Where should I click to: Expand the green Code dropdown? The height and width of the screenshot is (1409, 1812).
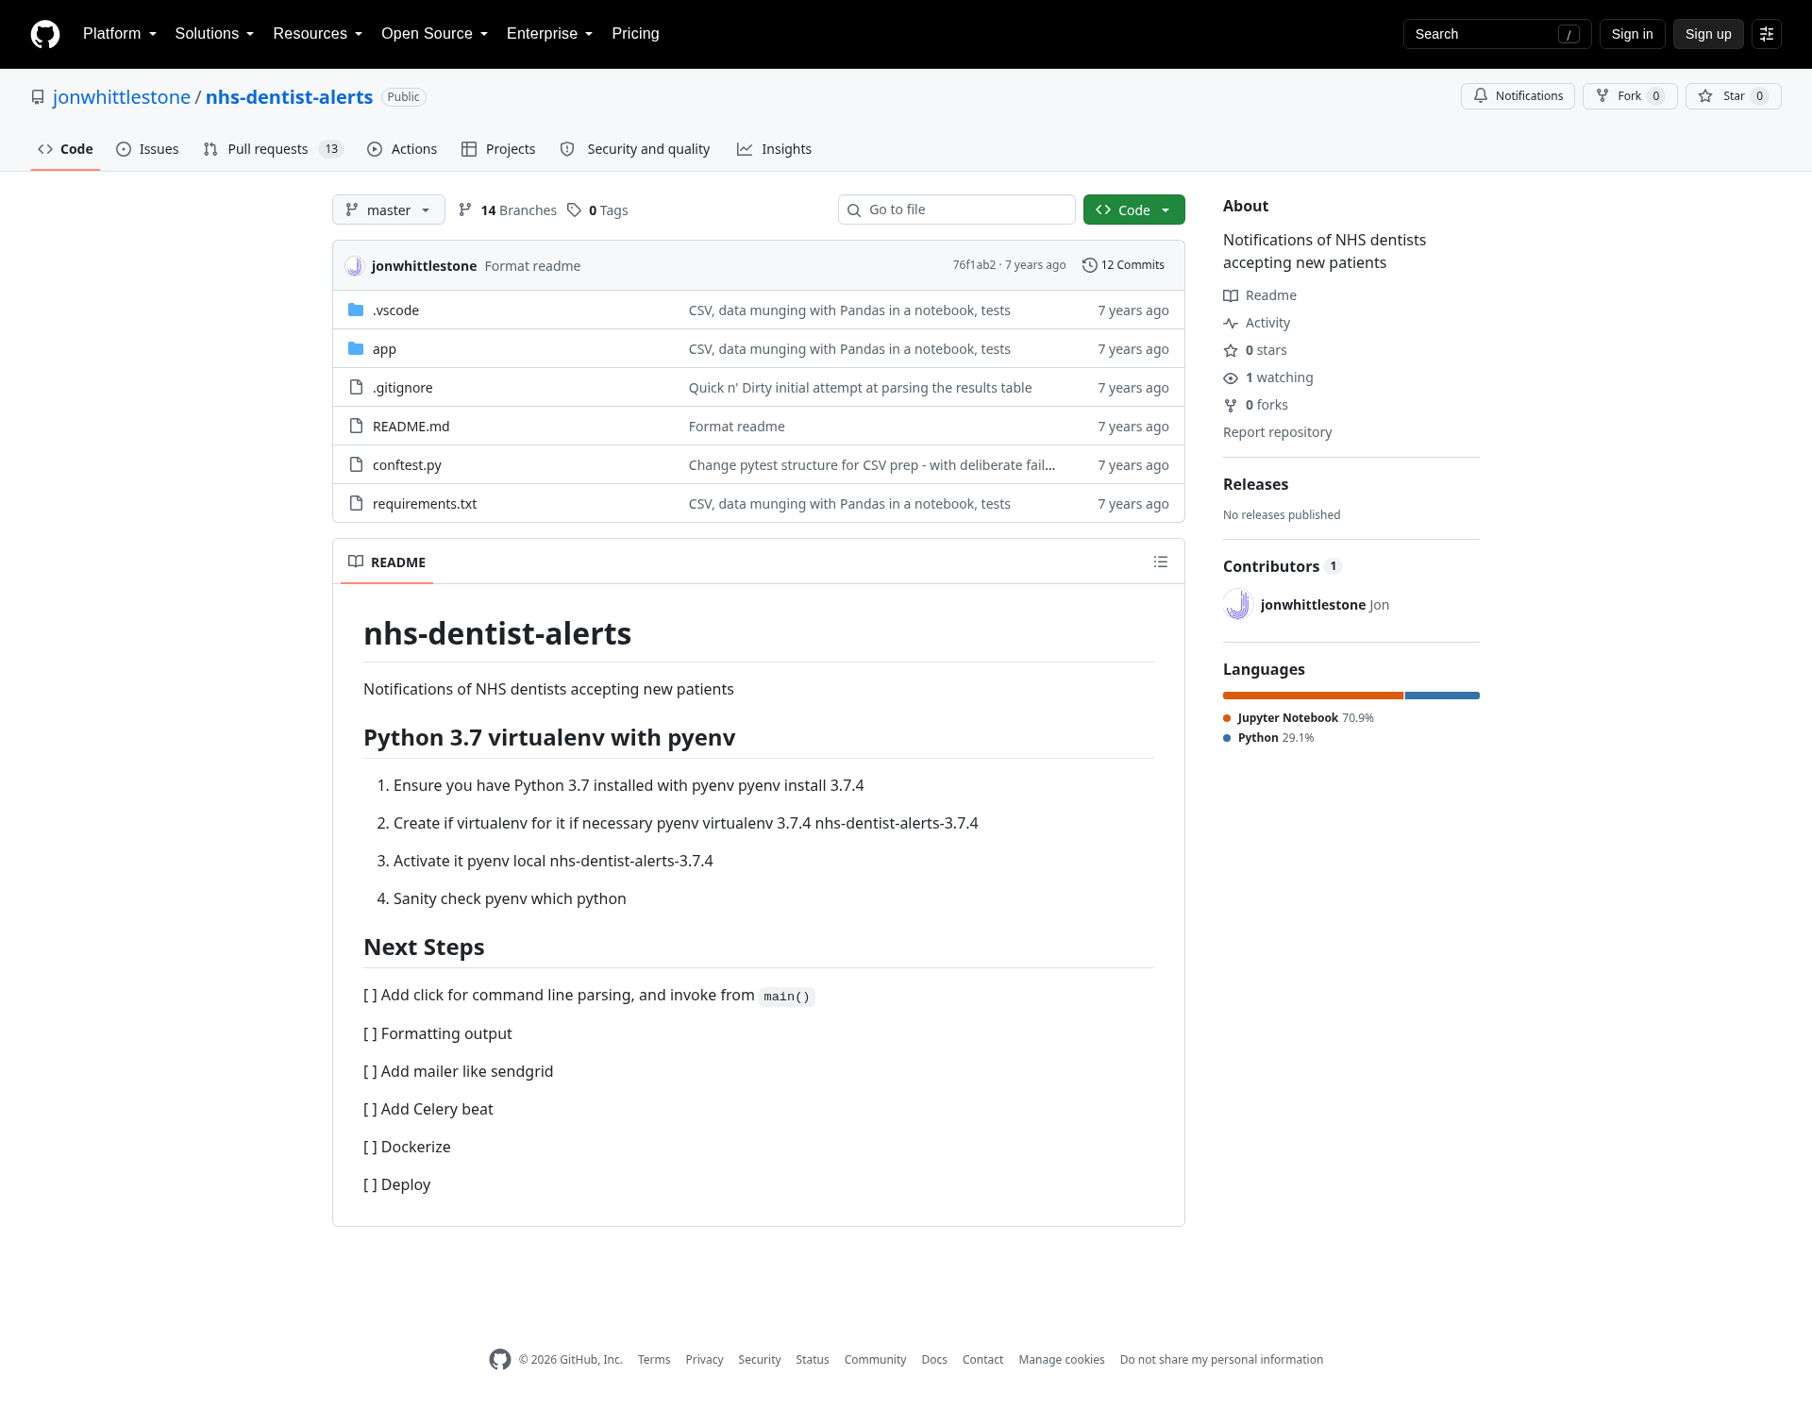[x=1134, y=210]
